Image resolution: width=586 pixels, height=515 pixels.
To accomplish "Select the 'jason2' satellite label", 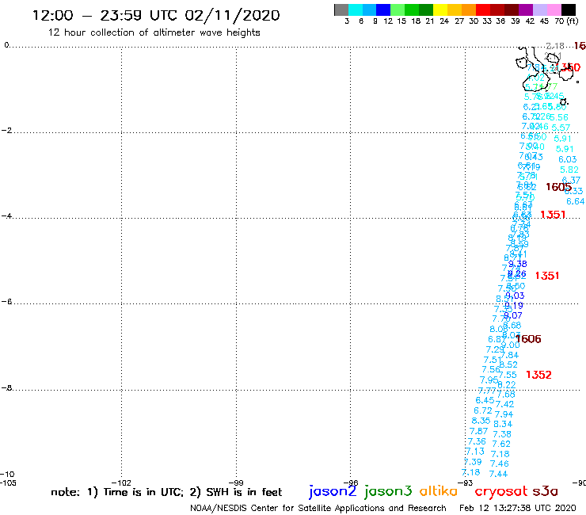I will 333,491.
